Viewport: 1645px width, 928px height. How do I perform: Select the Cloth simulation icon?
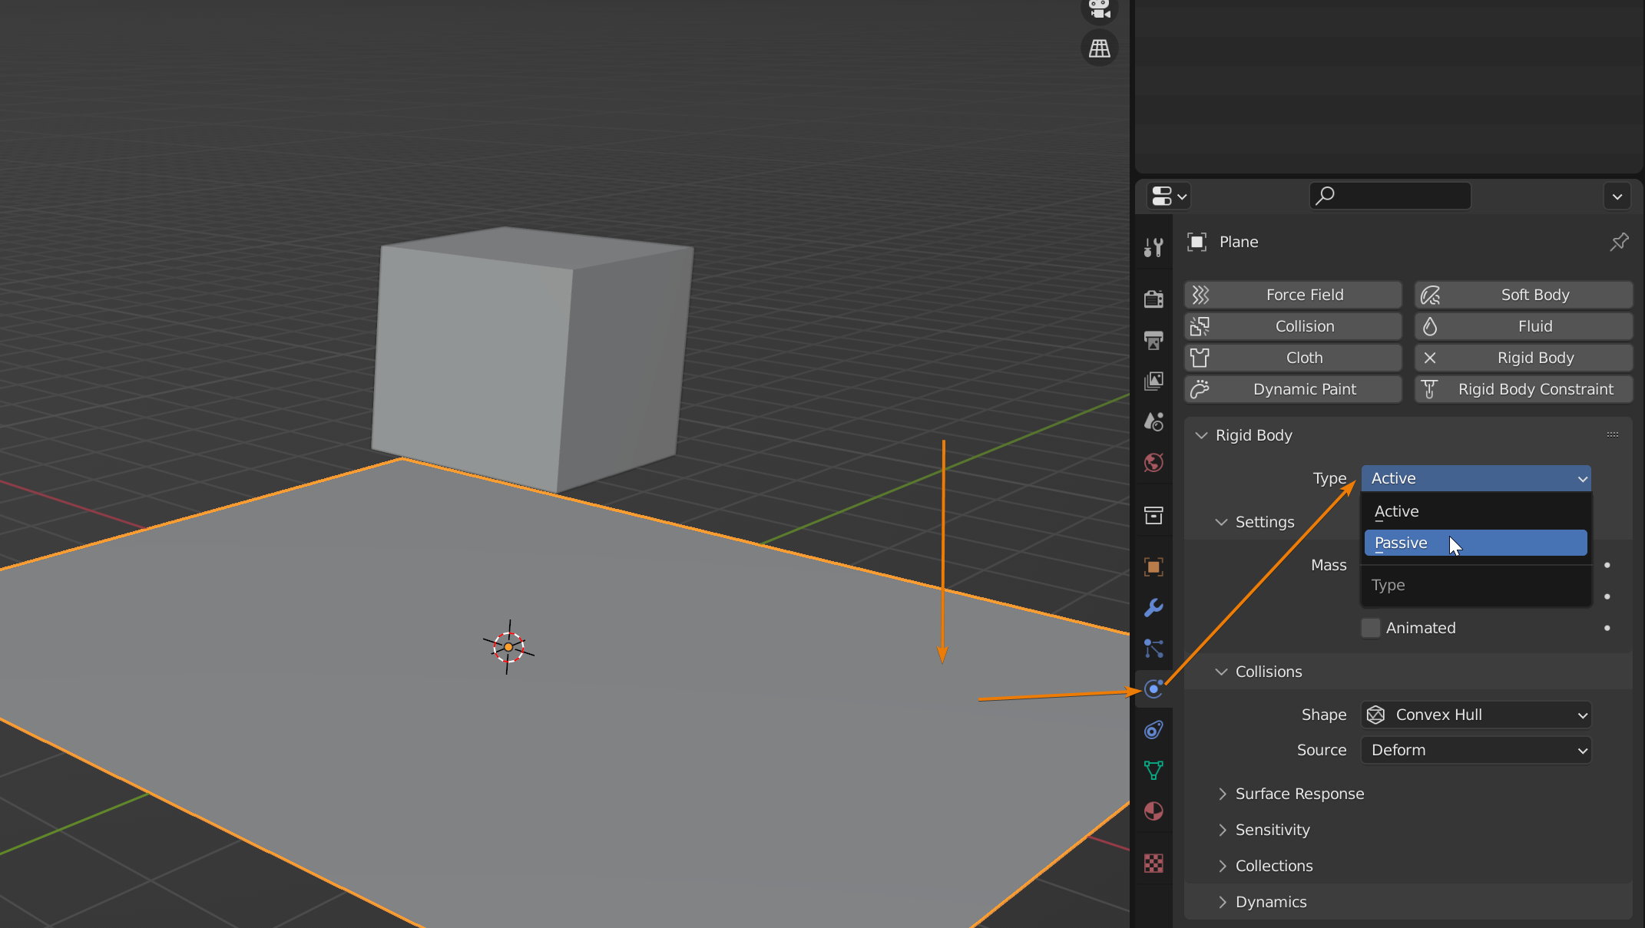pyautogui.click(x=1201, y=357)
